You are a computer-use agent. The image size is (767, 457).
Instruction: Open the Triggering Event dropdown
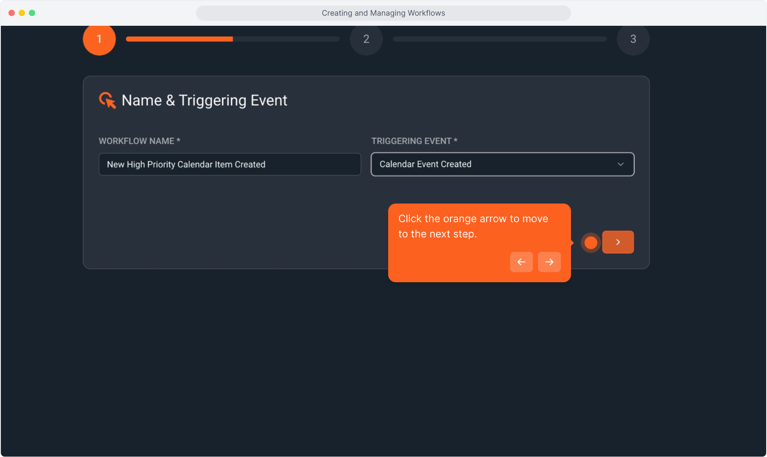click(x=502, y=164)
